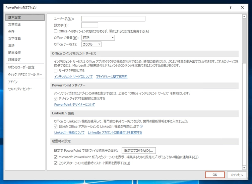Confirm settings with the OK button
This screenshot has width=252, height=184.
[x=215, y=175]
